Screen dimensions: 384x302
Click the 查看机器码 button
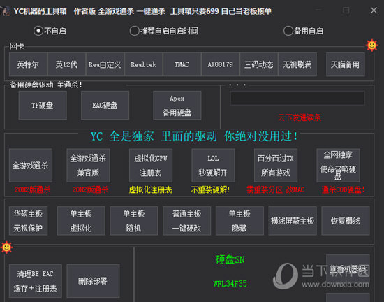348,269
